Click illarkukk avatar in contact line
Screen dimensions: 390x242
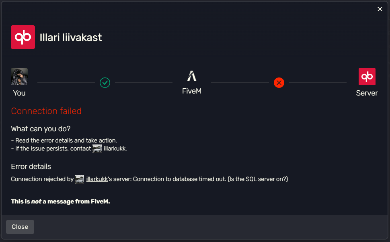click(x=97, y=148)
